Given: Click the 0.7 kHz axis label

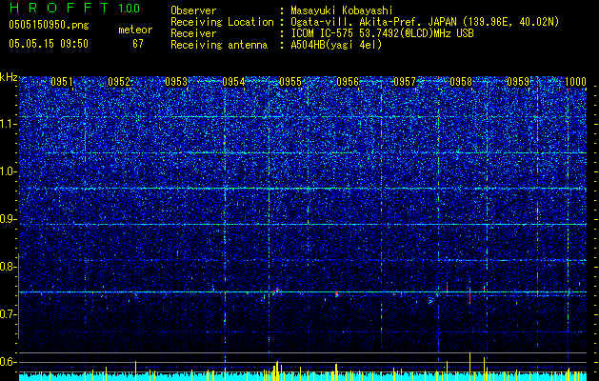Looking at the screenshot, I should coord(9,314).
